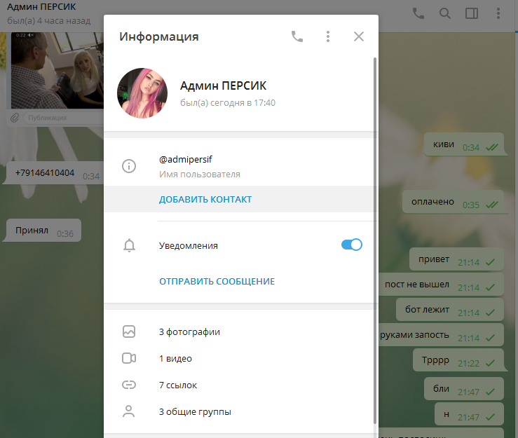The height and width of the screenshot is (438, 518).
Task: Click the +79146410404 message
Action: [x=53, y=173]
